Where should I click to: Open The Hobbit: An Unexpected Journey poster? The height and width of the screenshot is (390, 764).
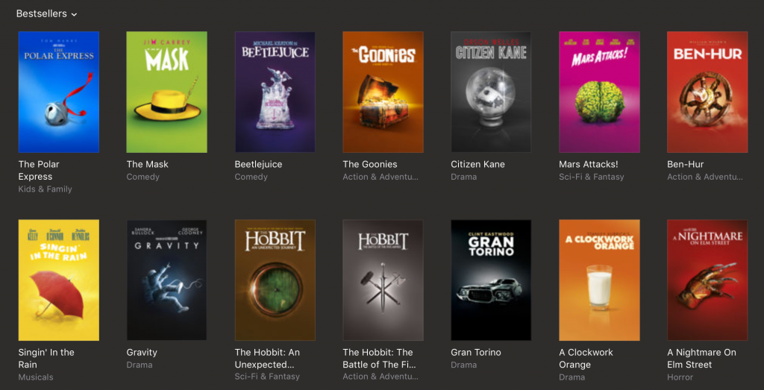[x=275, y=280]
